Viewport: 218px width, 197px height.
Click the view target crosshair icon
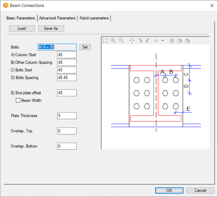[156, 41]
